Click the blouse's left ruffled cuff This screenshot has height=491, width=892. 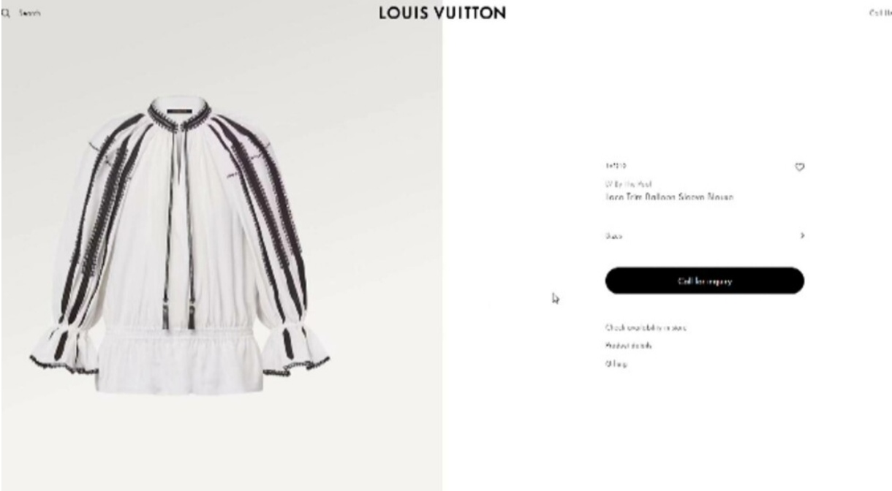tap(64, 349)
